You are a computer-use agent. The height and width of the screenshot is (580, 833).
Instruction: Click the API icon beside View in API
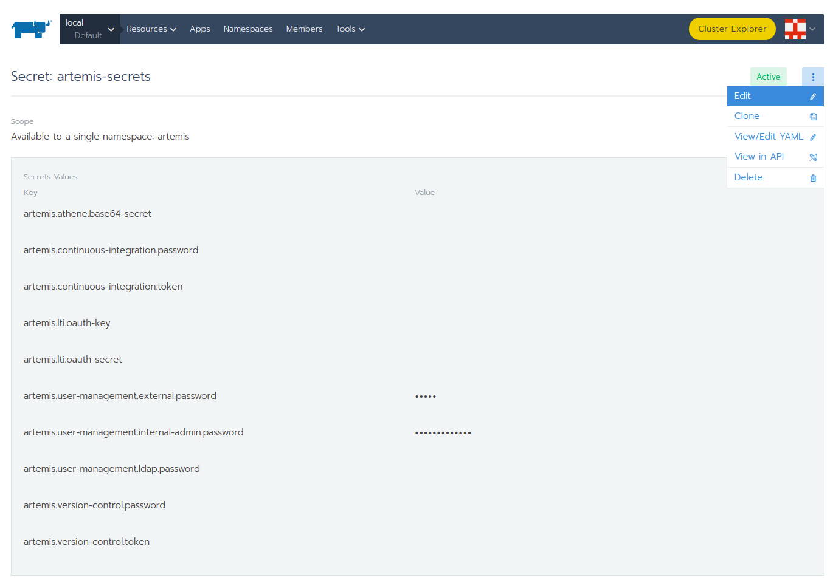click(x=813, y=157)
